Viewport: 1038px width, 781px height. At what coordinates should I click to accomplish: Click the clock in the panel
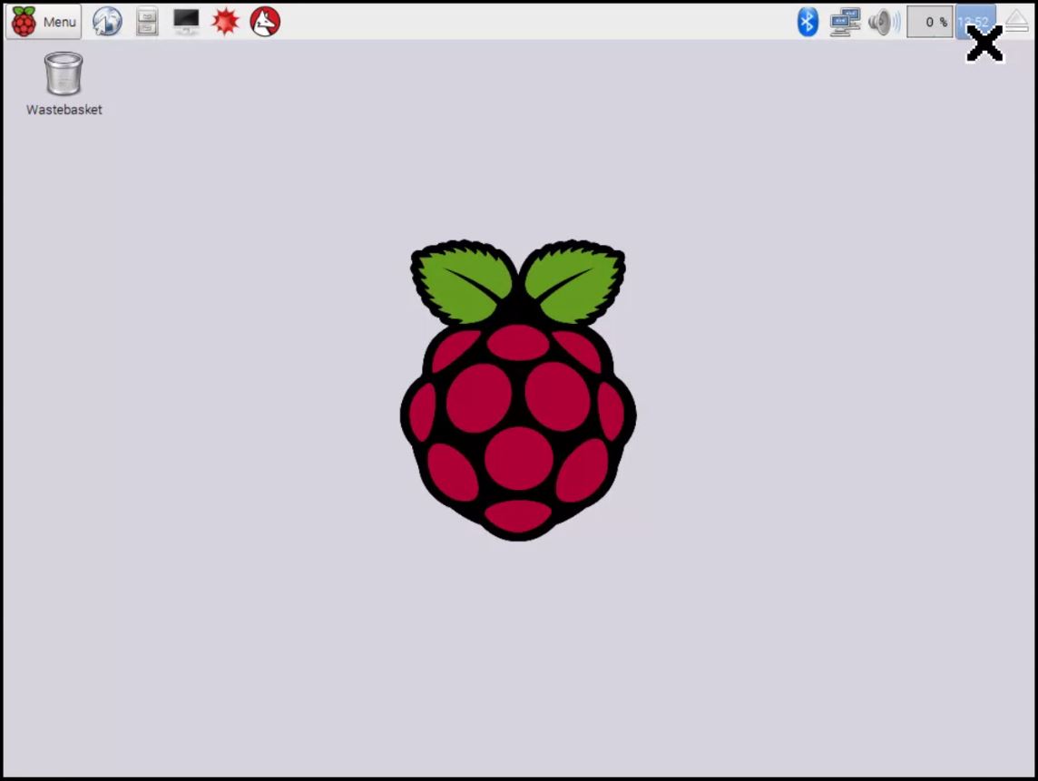(x=975, y=22)
